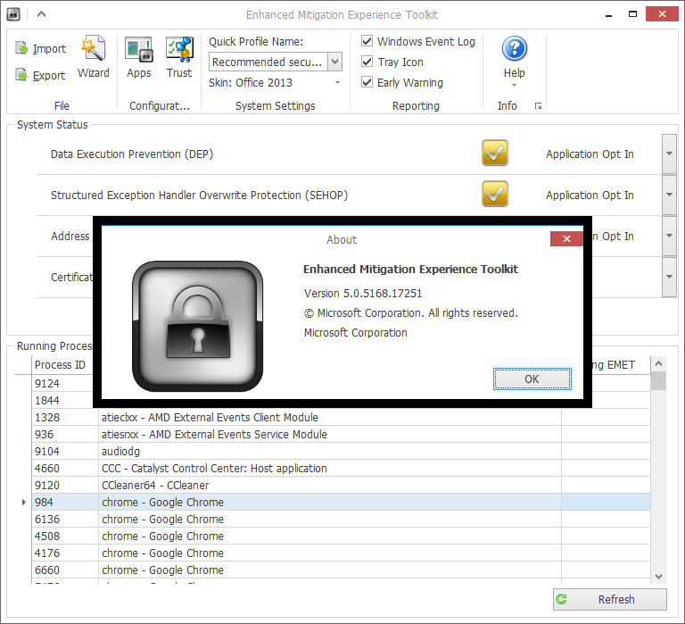The image size is (685, 624).
Task: Select the CCleaner64 process row
Action: pos(341,486)
